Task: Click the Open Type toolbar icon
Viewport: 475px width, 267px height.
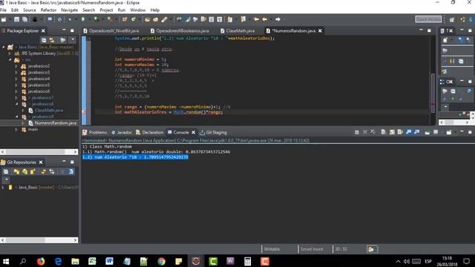Action: click(147, 19)
